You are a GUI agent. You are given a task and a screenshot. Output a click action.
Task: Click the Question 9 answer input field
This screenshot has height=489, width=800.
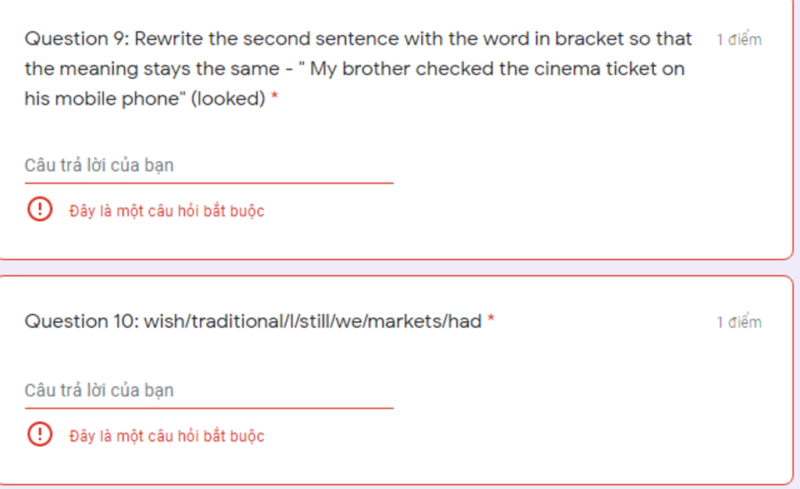pos(209,166)
